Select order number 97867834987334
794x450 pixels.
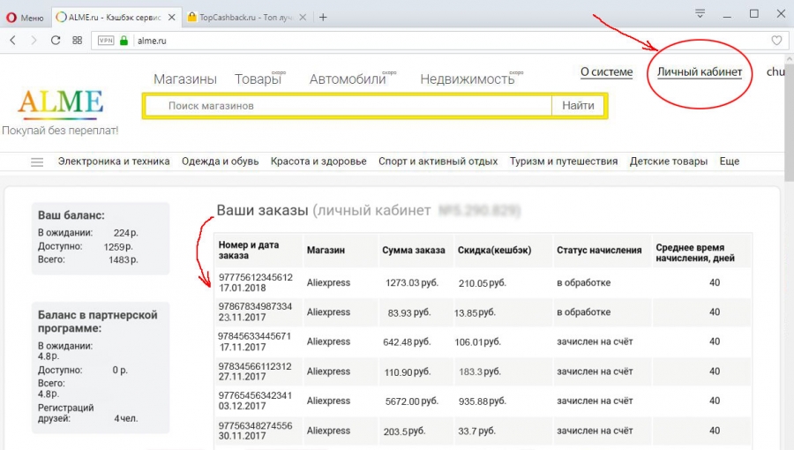click(x=255, y=307)
